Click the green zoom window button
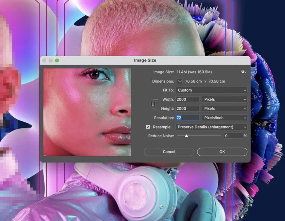This screenshot has height=221, width=285. 57,60
